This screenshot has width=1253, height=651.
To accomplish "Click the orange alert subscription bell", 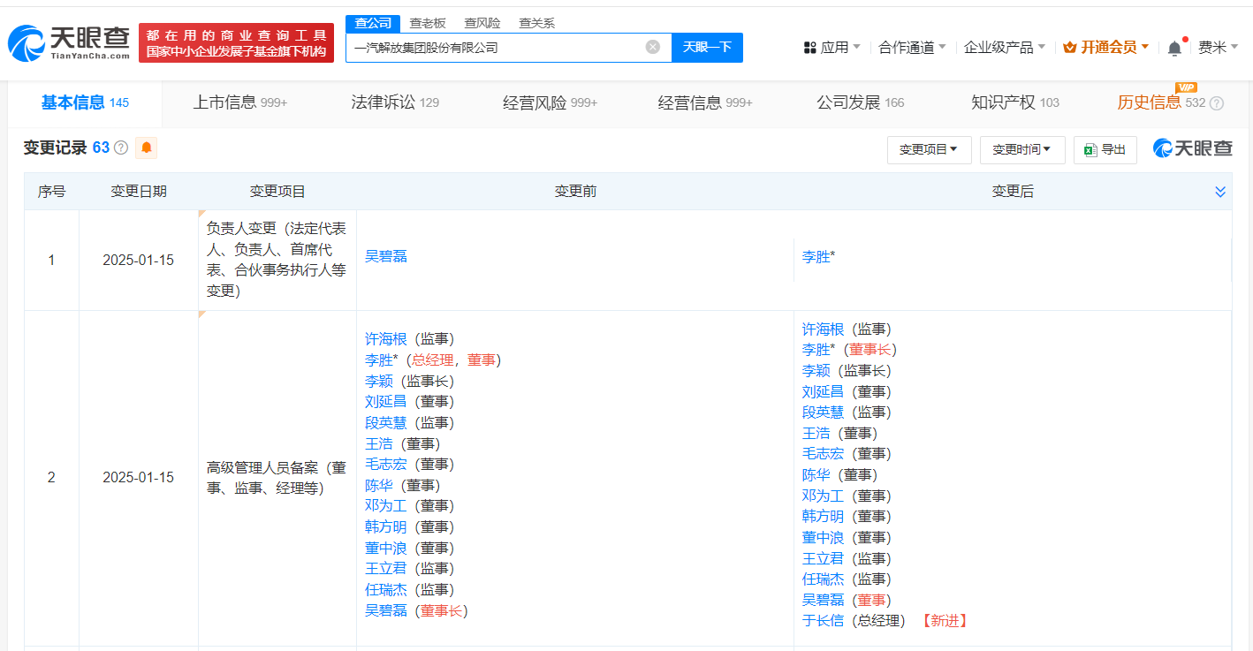I will 146,148.
